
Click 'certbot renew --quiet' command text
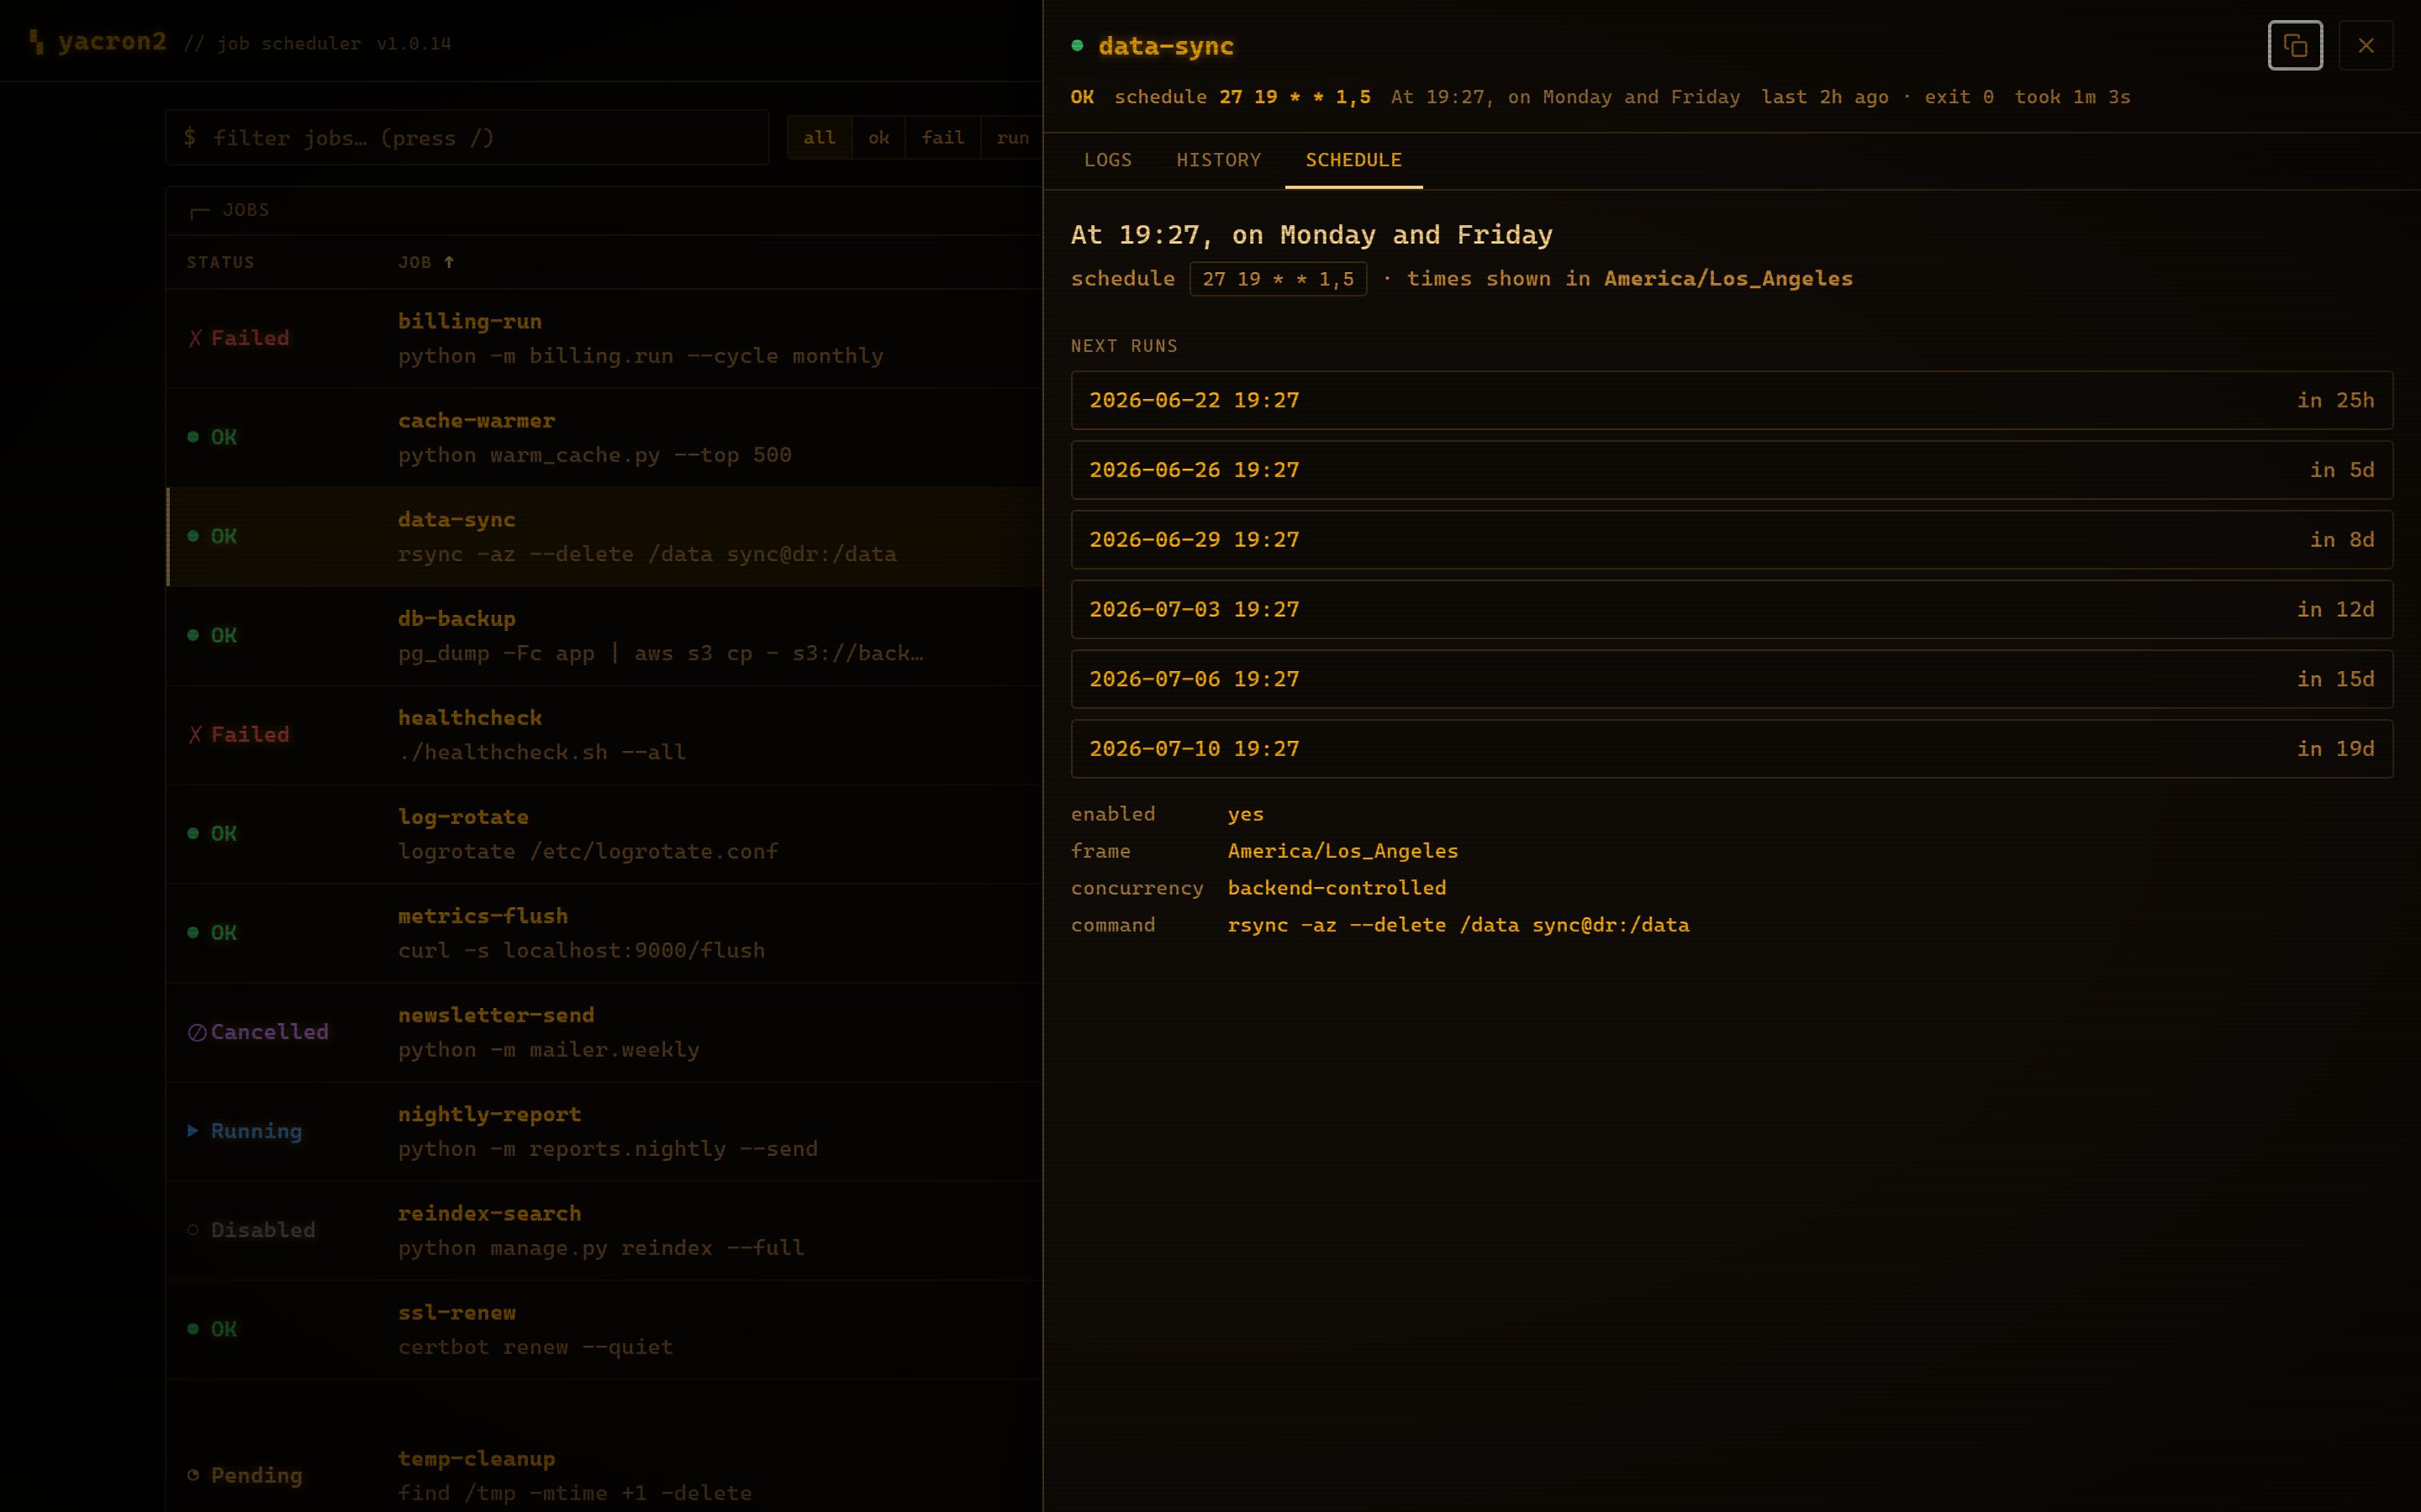point(535,1347)
